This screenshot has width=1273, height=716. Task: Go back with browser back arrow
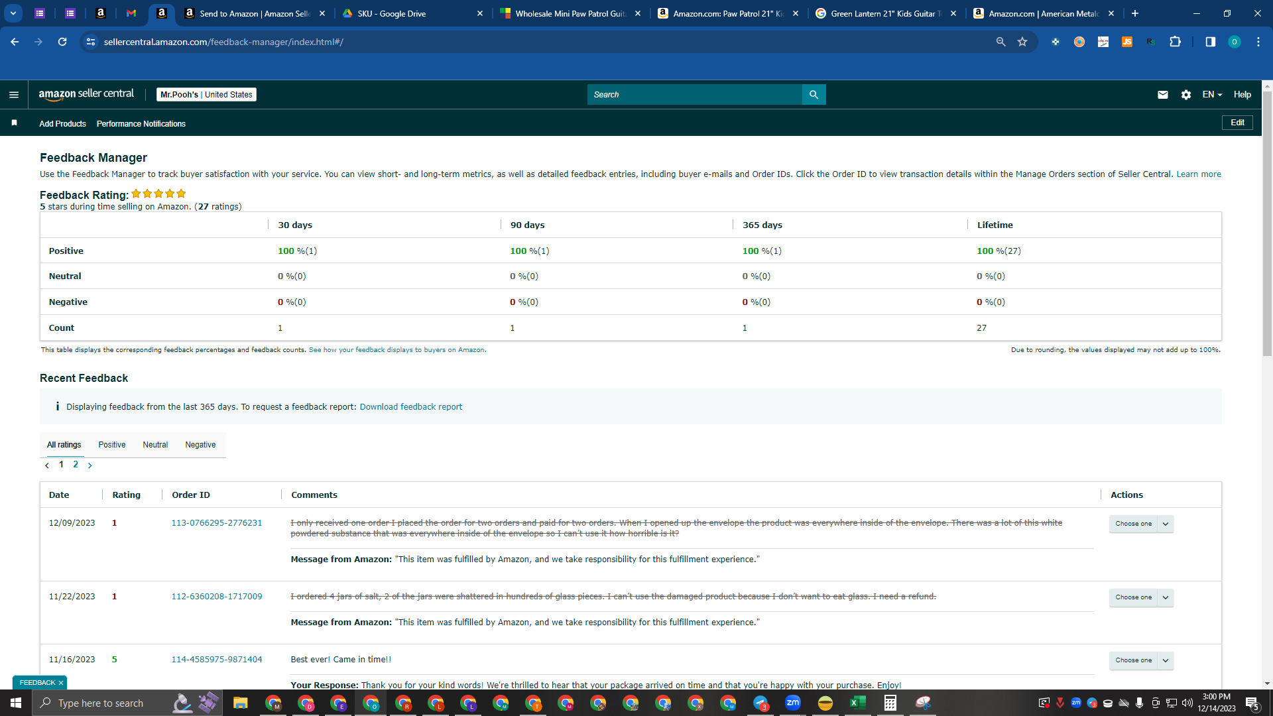[x=15, y=42]
